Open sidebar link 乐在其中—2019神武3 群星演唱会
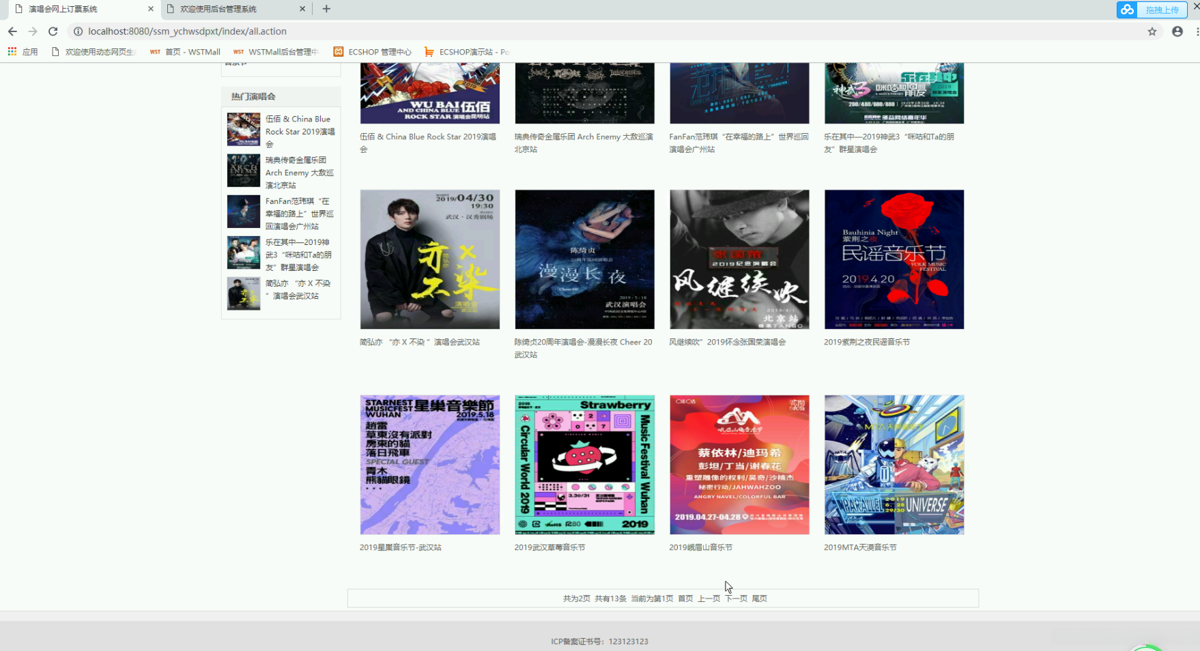Screen dimensions: 1200x651 (x=300, y=255)
